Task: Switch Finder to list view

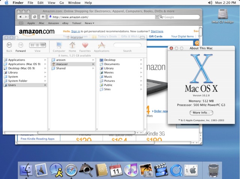Action: tap(37, 45)
